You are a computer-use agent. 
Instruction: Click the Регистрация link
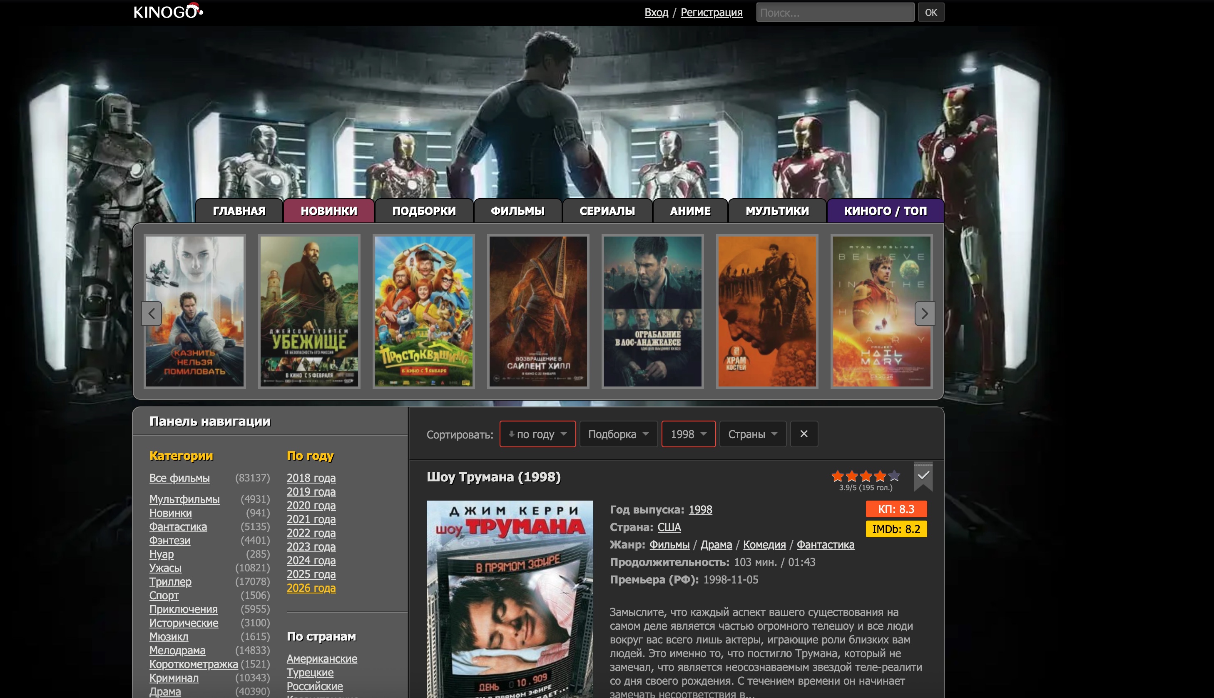click(x=711, y=12)
